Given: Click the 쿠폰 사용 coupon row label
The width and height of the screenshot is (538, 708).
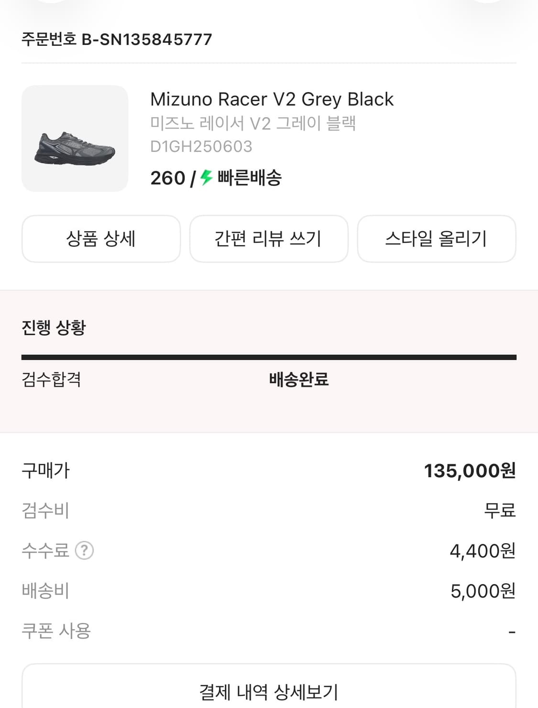Looking at the screenshot, I should (56, 631).
